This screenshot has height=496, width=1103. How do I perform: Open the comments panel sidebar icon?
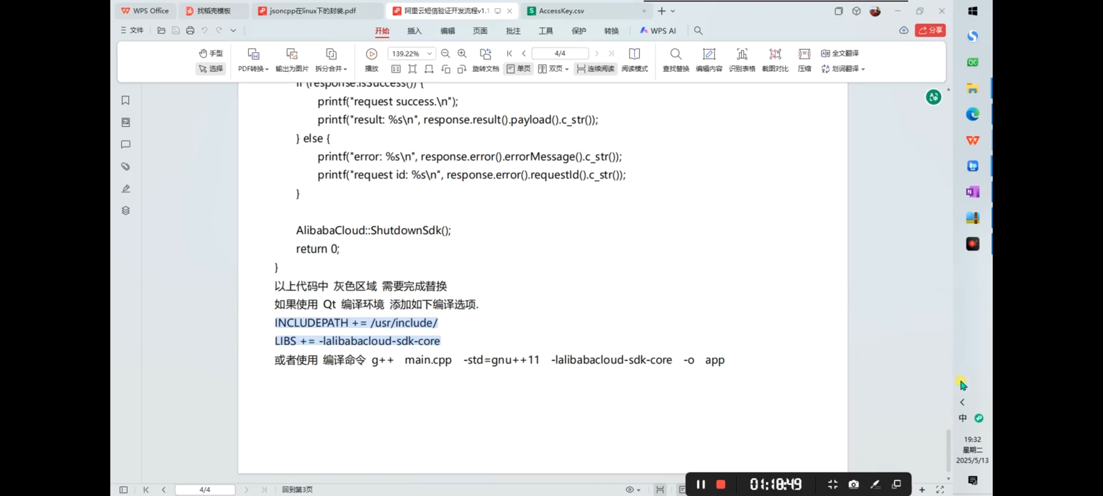click(125, 144)
